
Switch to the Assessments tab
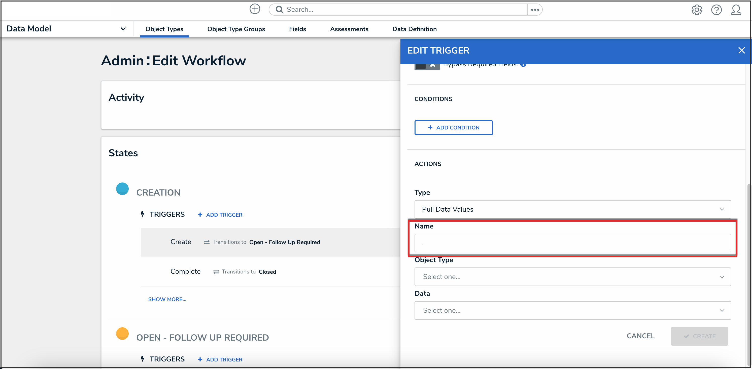(x=349, y=29)
